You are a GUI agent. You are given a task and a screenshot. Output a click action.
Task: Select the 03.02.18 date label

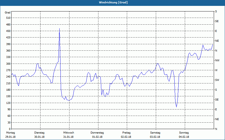tap(155, 137)
